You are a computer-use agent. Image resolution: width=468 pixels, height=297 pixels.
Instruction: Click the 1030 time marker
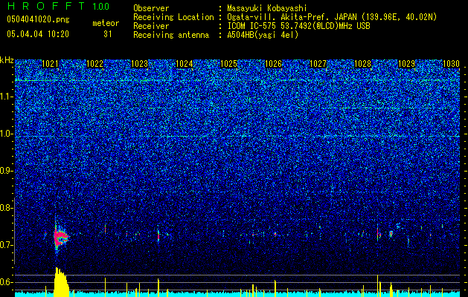coord(451,64)
